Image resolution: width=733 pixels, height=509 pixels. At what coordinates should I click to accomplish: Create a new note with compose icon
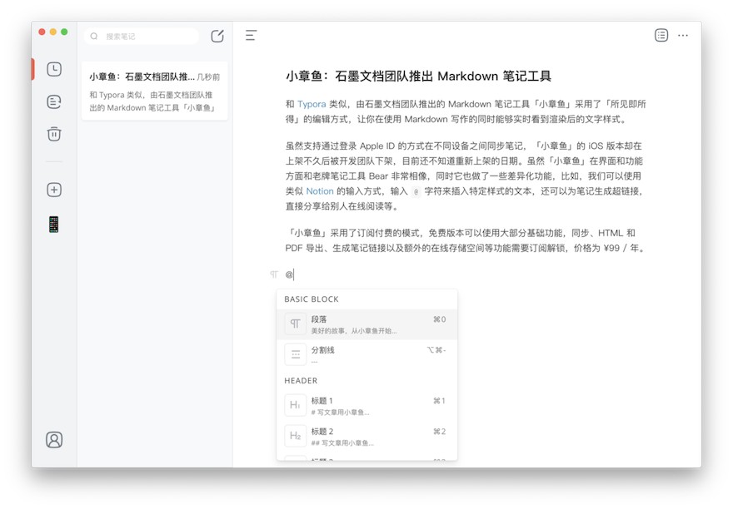click(x=217, y=36)
